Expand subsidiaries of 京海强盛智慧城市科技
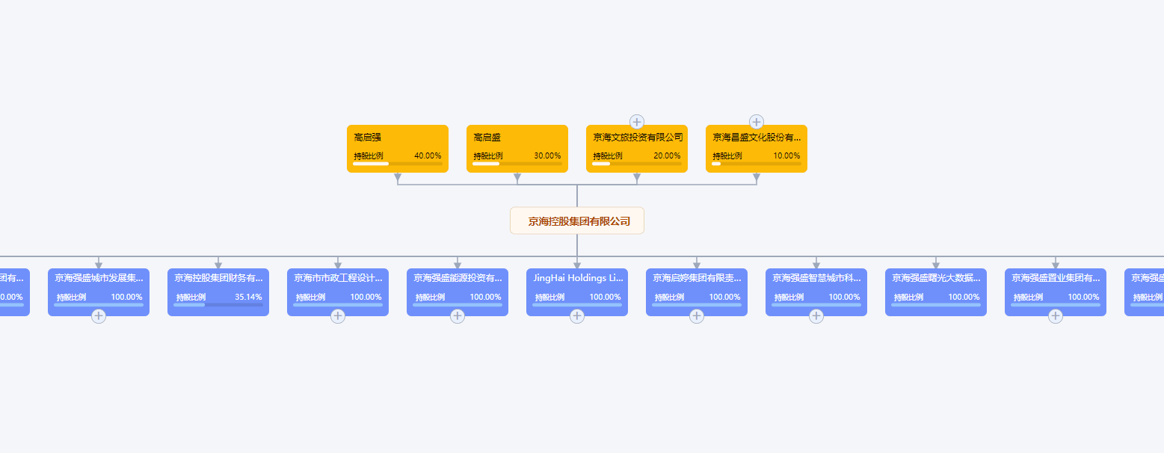This screenshot has width=1164, height=453. (x=816, y=315)
